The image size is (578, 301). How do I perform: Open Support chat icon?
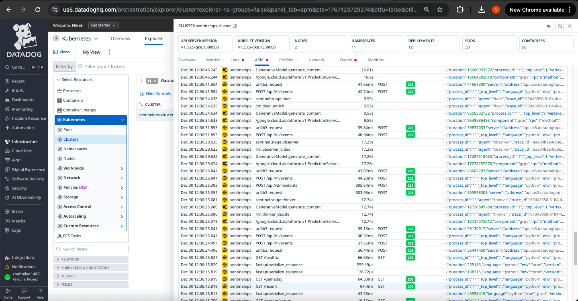(24, 291)
